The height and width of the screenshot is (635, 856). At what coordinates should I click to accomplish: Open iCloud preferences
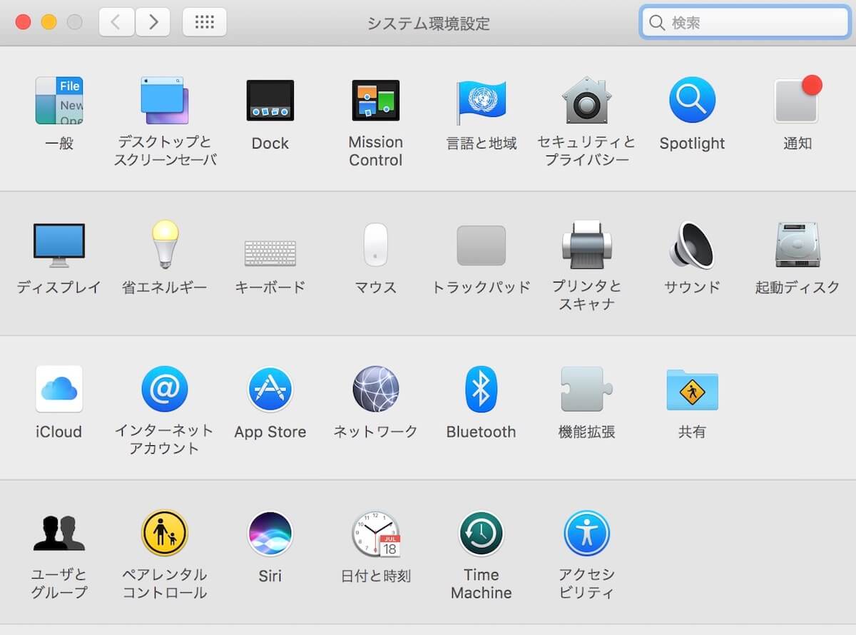(59, 389)
